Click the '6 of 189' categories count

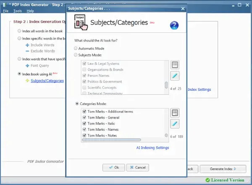point(176,137)
